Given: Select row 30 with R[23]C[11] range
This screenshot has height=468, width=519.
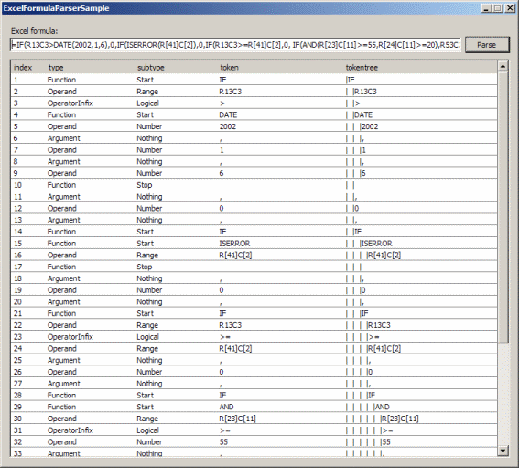Looking at the screenshot, I should (x=254, y=419).
